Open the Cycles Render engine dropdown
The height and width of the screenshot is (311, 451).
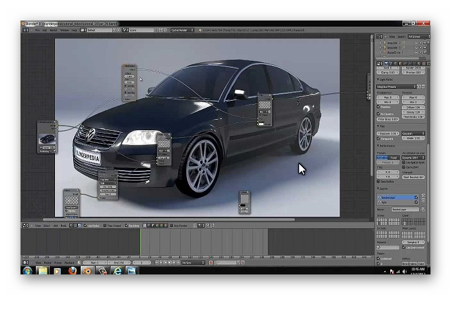pos(183,30)
